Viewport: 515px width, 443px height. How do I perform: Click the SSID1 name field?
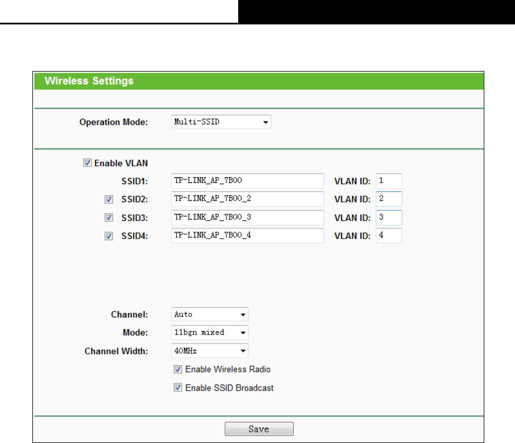coord(248,181)
